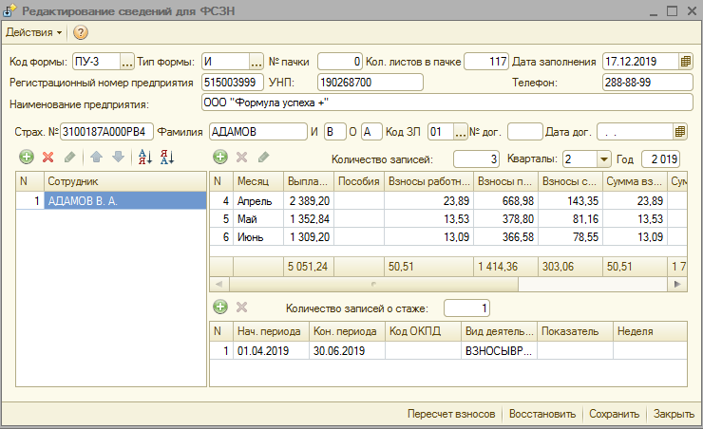Add a new work period record
Screen dimensions: 703x429
220,308
